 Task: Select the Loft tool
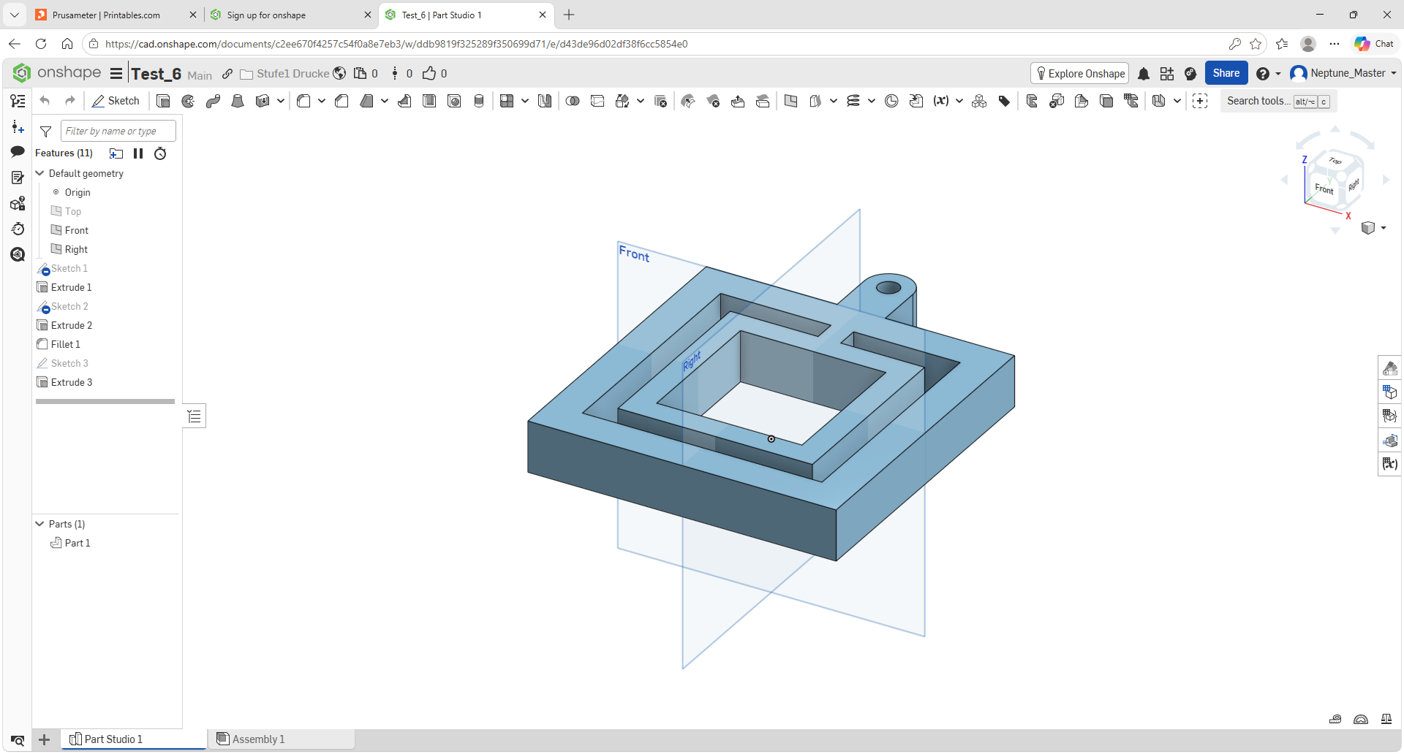coord(238,101)
